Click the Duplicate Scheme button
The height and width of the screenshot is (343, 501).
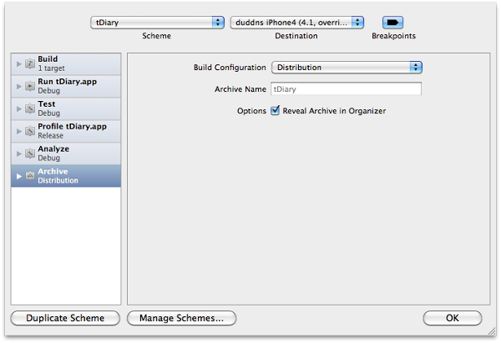pyautogui.click(x=65, y=318)
